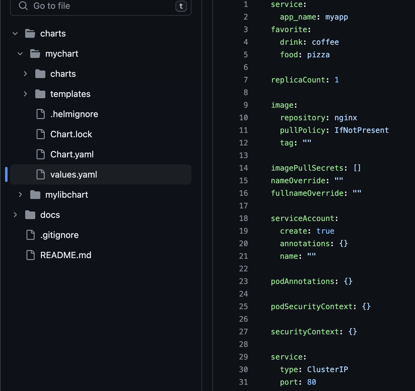Click the 'nameOverride' key on line 15
Viewport: 415px width, 391px height.
pyautogui.click(x=298, y=181)
